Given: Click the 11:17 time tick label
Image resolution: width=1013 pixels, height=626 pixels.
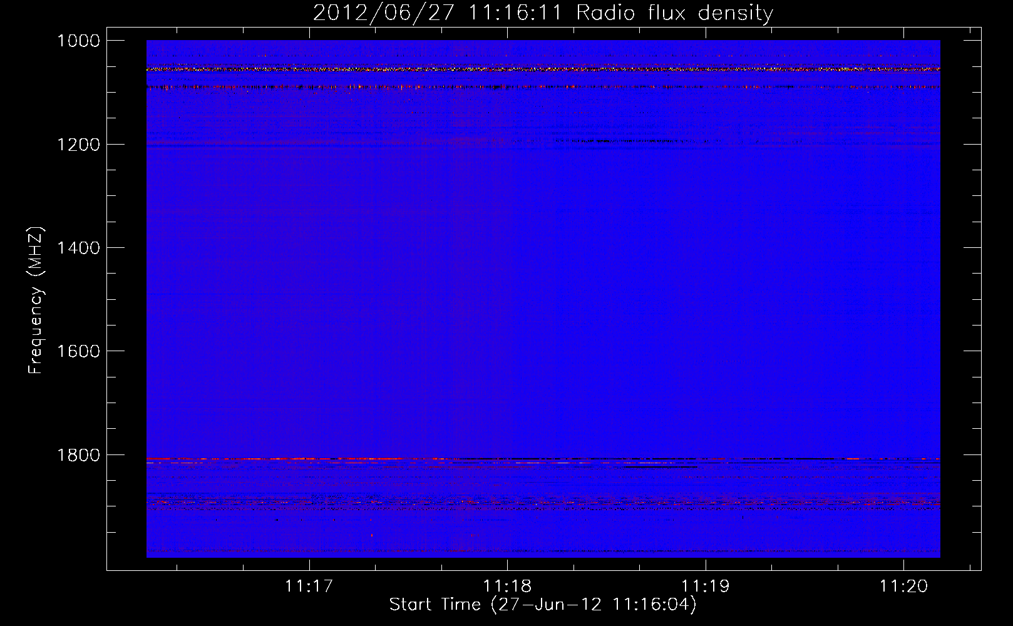Looking at the screenshot, I should pyautogui.click(x=309, y=587).
